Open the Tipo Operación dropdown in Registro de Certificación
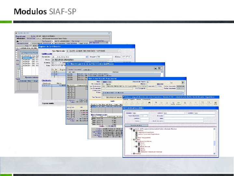 coord(119,51)
